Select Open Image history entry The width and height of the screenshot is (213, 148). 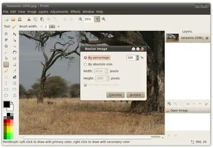click(188, 111)
